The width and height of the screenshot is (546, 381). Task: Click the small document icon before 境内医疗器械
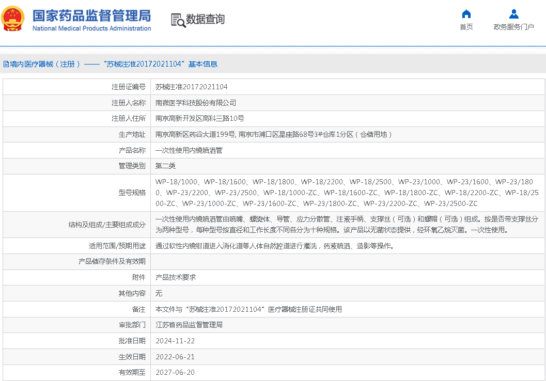pos(6,64)
